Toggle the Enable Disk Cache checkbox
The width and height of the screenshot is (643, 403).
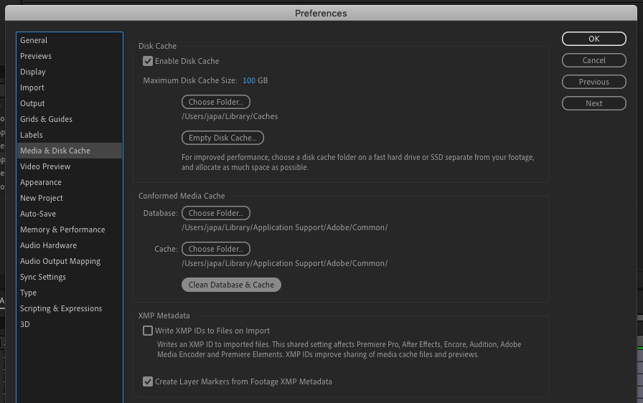click(x=148, y=61)
